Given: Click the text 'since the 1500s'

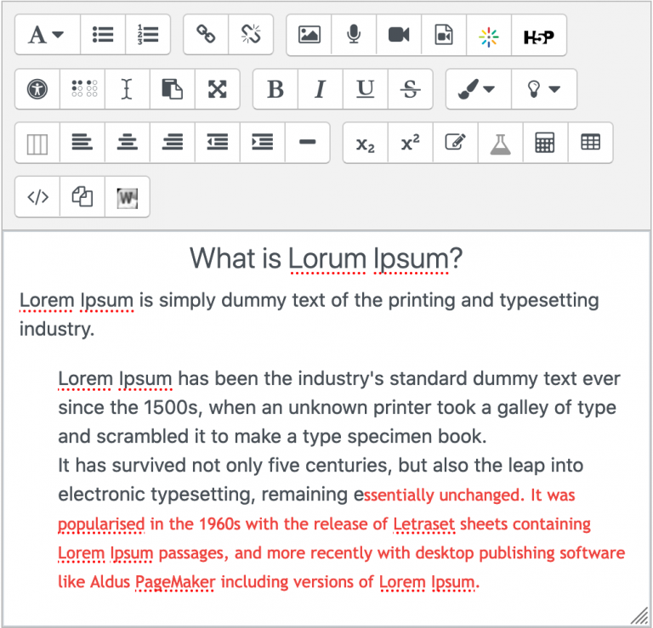Looking at the screenshot, I should [128, 408].
